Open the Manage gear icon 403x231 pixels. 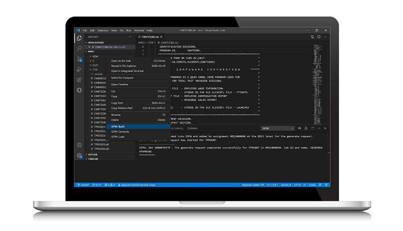pos(79,156)
